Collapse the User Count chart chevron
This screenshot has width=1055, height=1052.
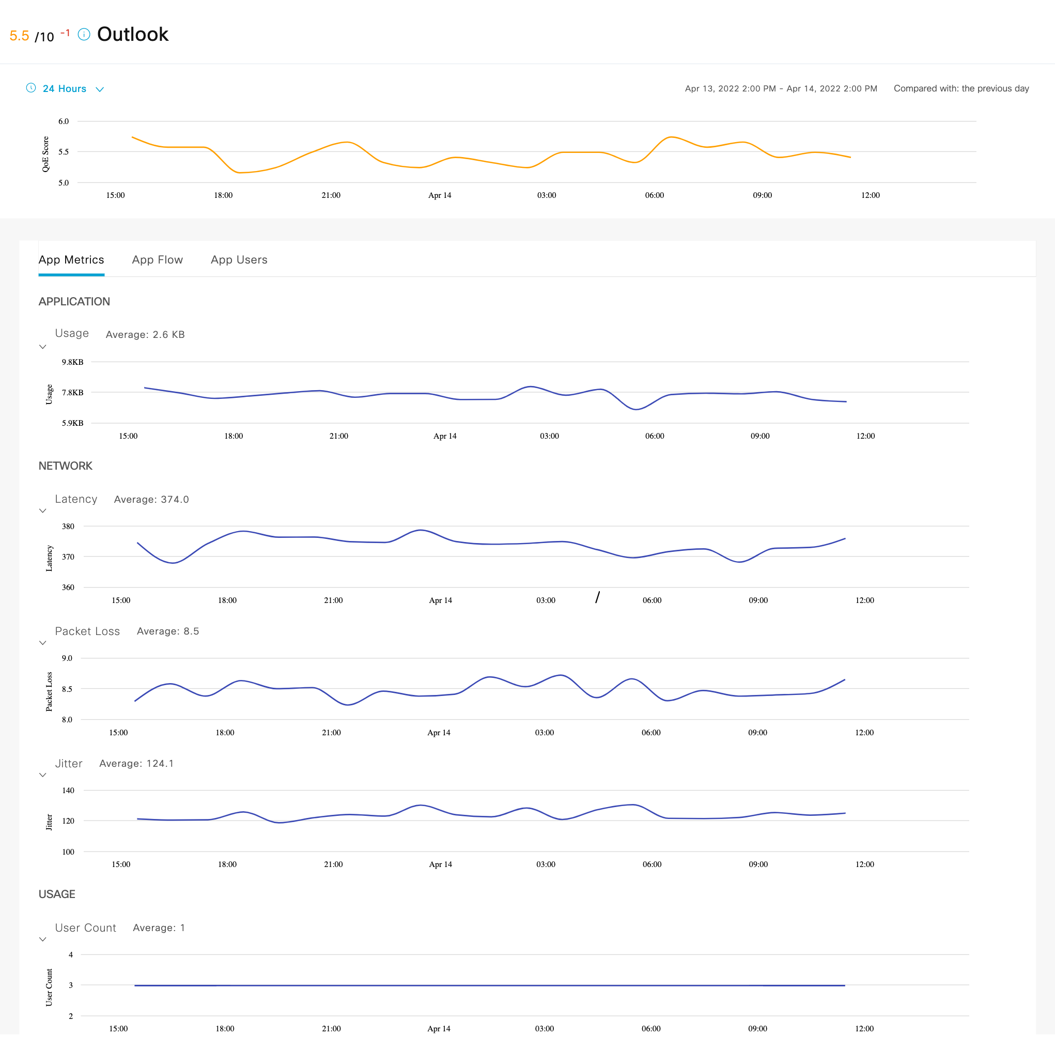click(x=42, y=939)
